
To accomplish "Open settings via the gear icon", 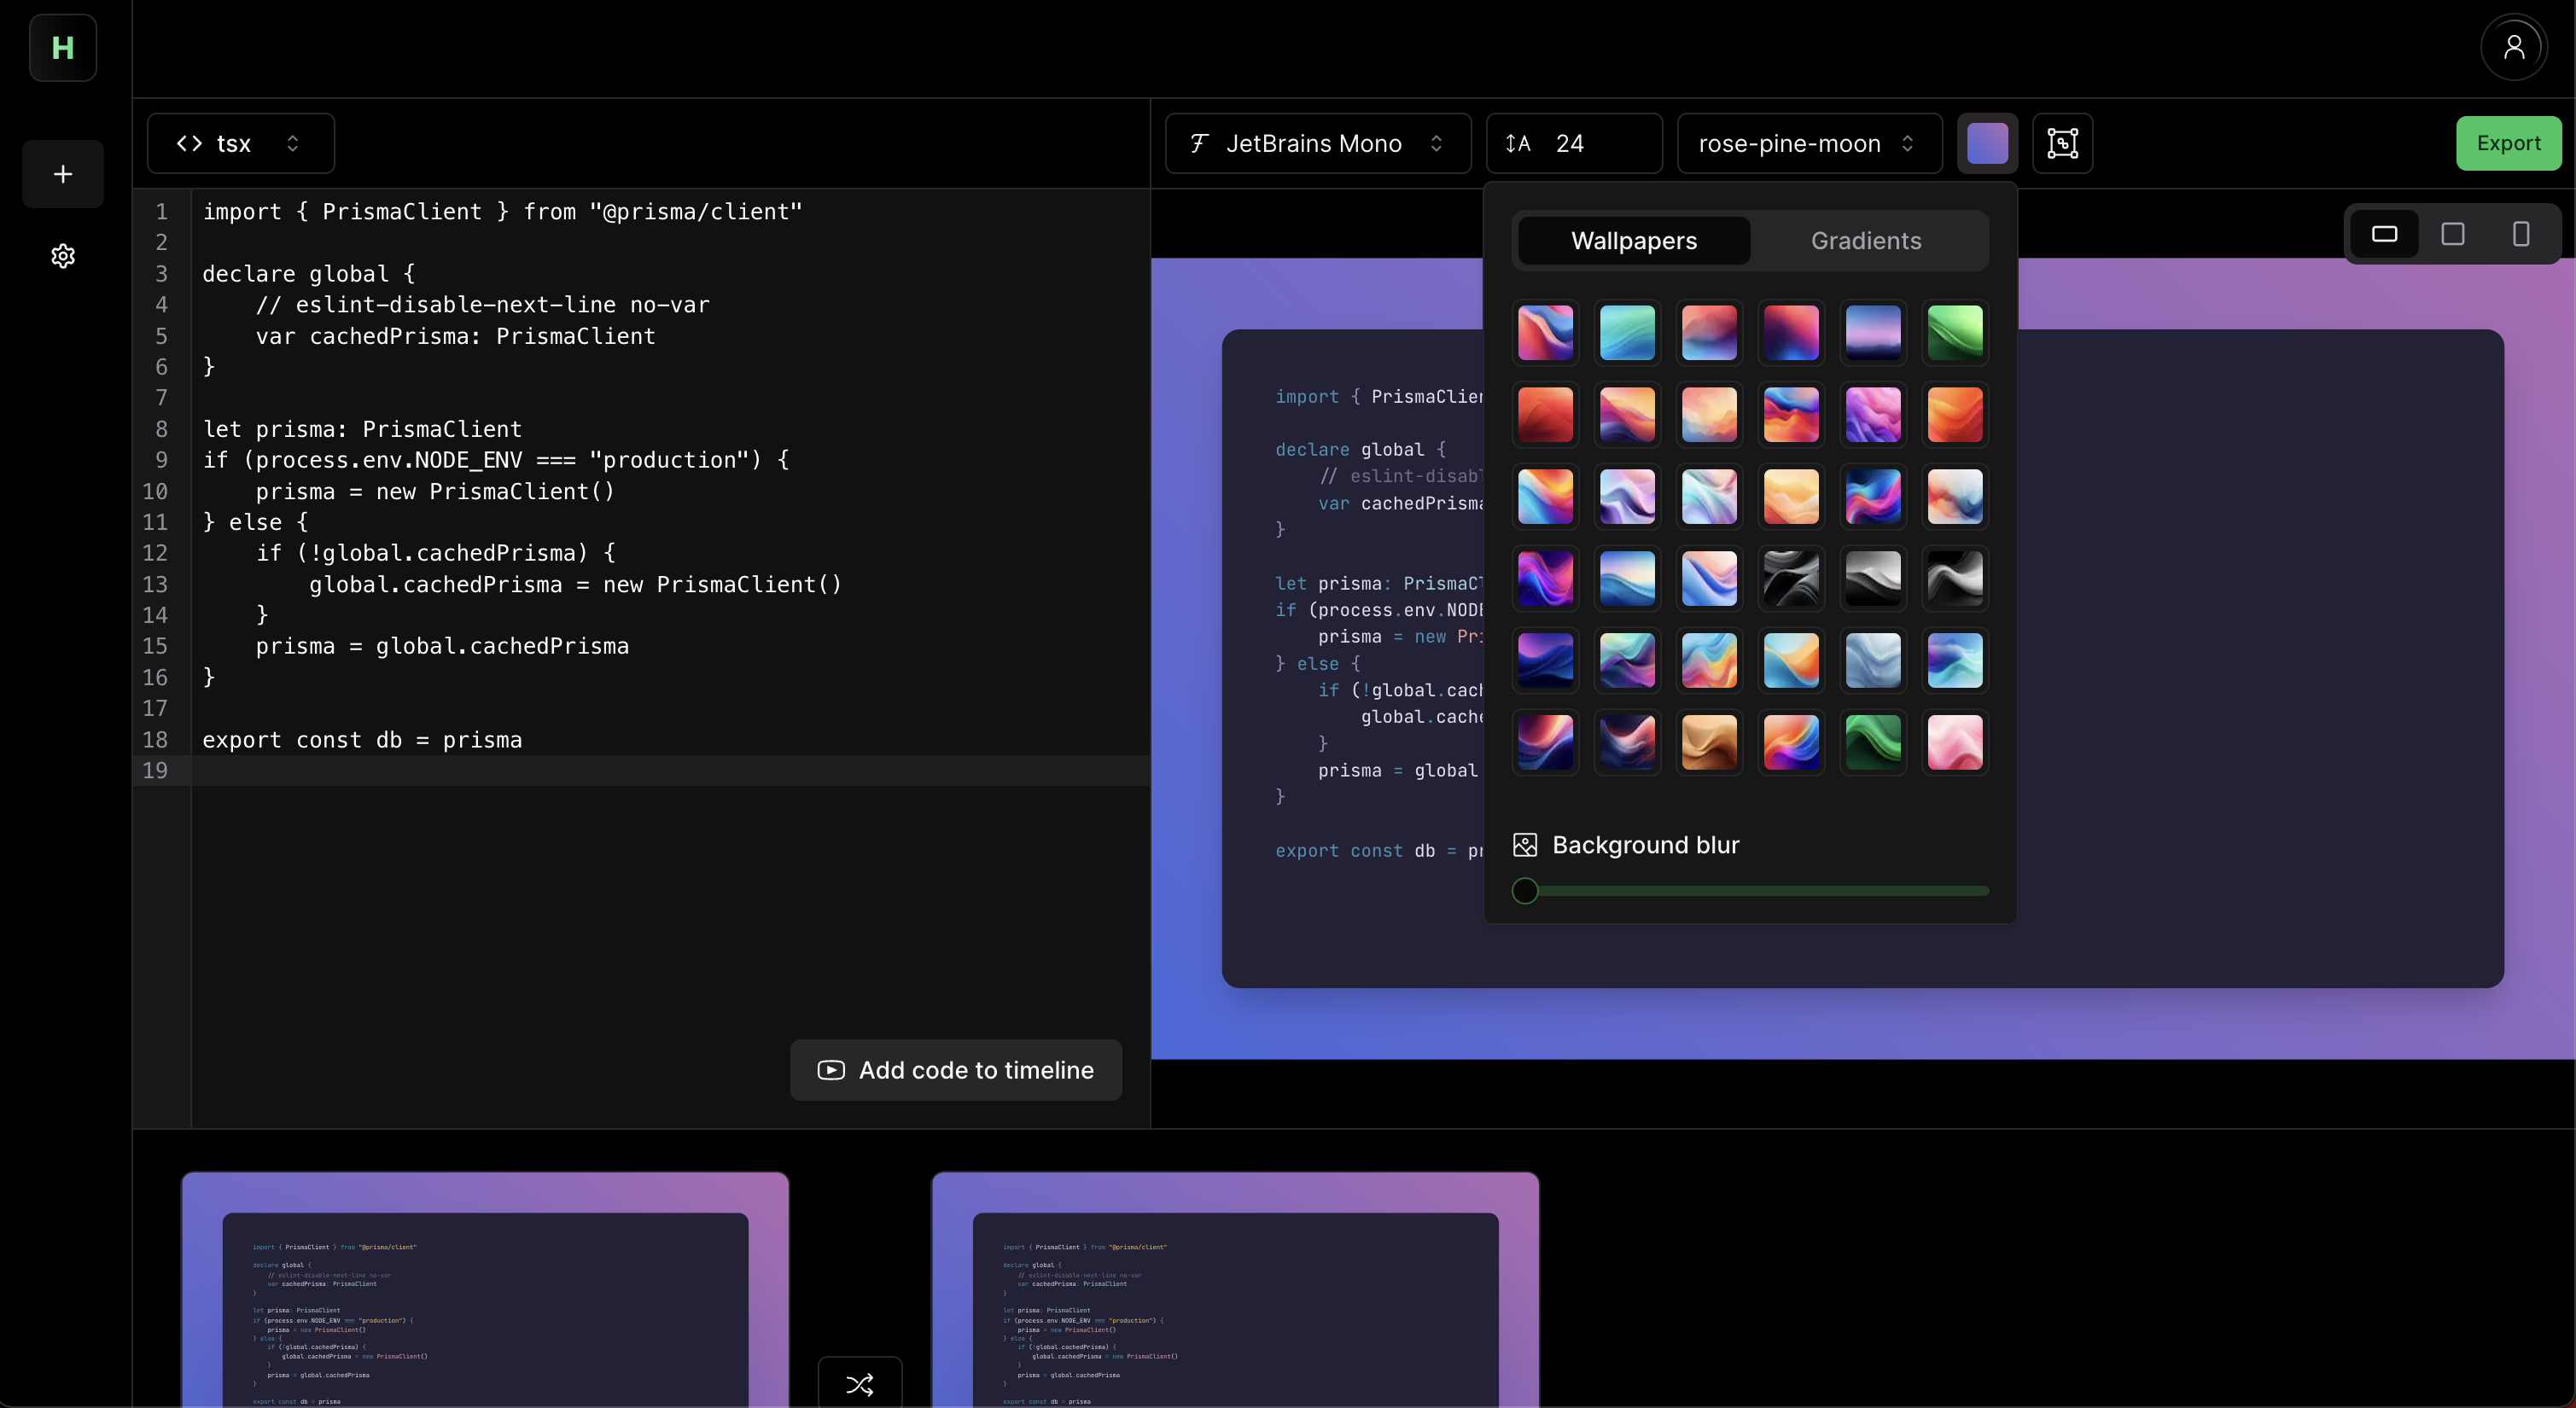I will pos(63,256).
